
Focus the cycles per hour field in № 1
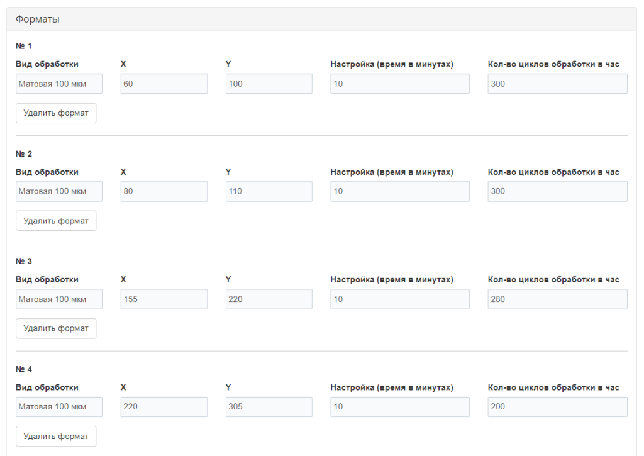[x=557, y=84]
